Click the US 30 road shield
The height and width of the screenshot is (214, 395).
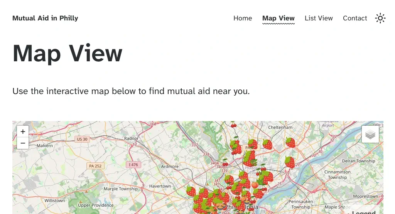coord(82,139)
